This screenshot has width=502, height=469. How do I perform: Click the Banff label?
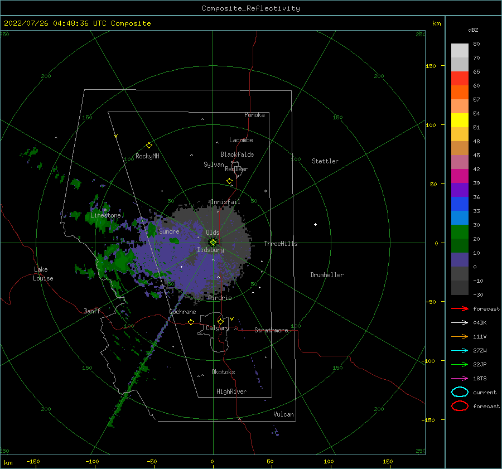click(92, 311)
